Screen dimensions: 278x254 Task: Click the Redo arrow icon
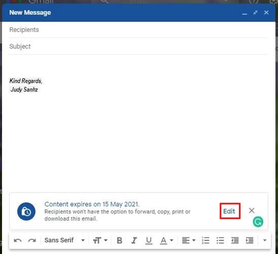click(x=32, y=240)
